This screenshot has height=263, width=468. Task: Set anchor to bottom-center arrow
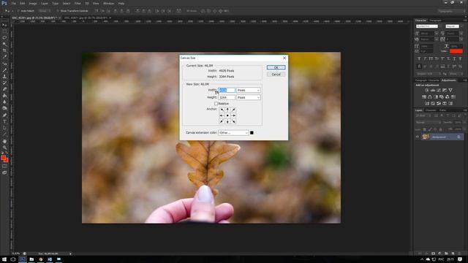(227, 121)
